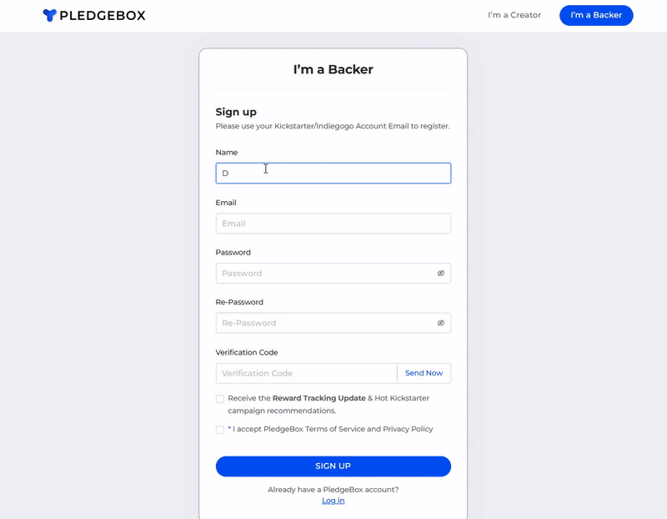Click the Re-Password input box
This screenshot has width=667, height=519.
(325, 323)
